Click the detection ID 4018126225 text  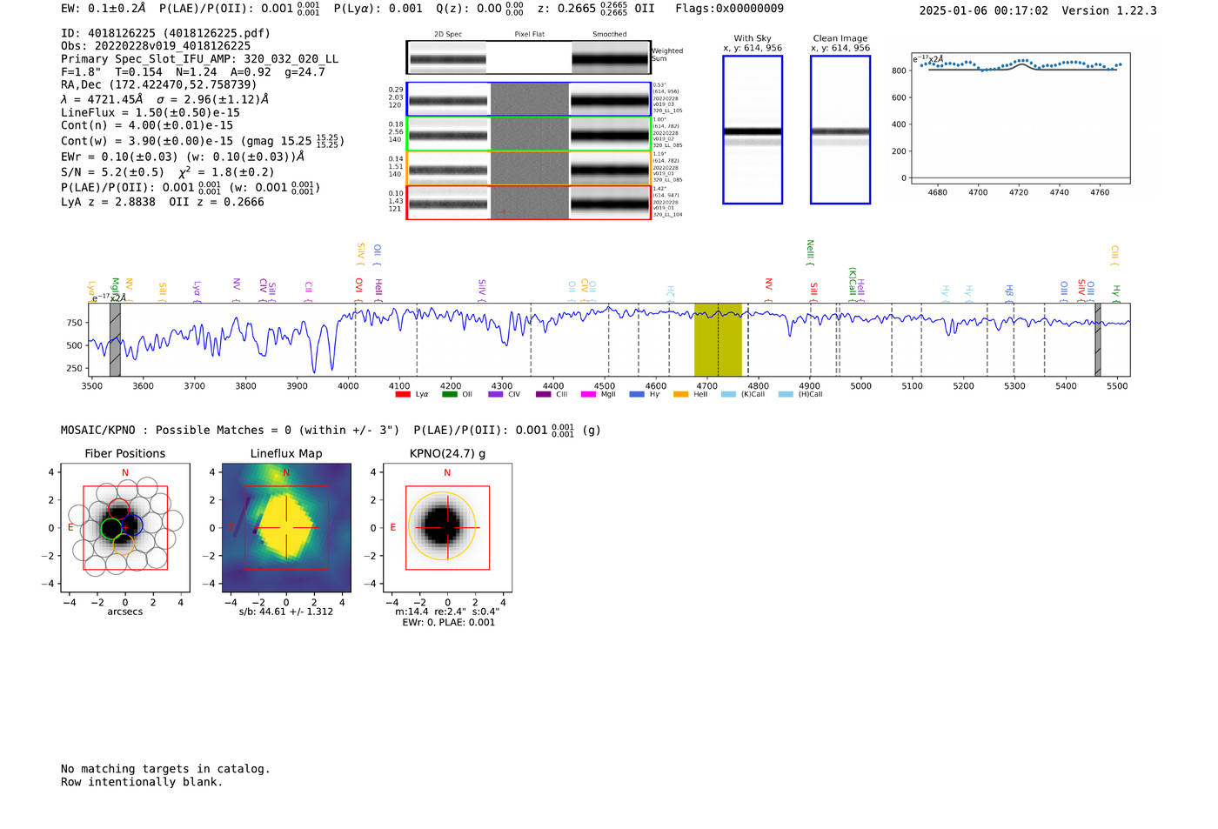[121, 33]
